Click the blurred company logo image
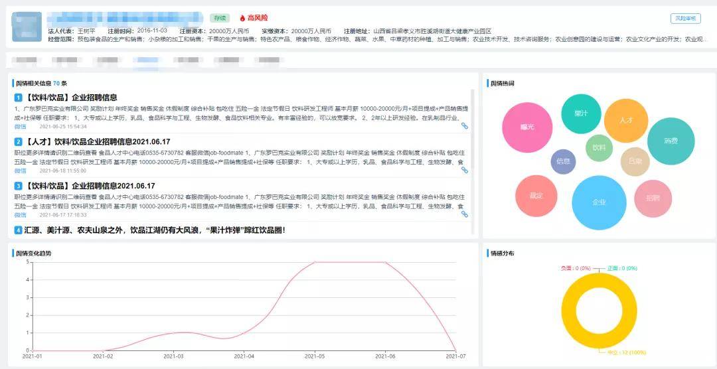This screenshot has height=369, width=717. pyautogui.click(x=27, y=27)
